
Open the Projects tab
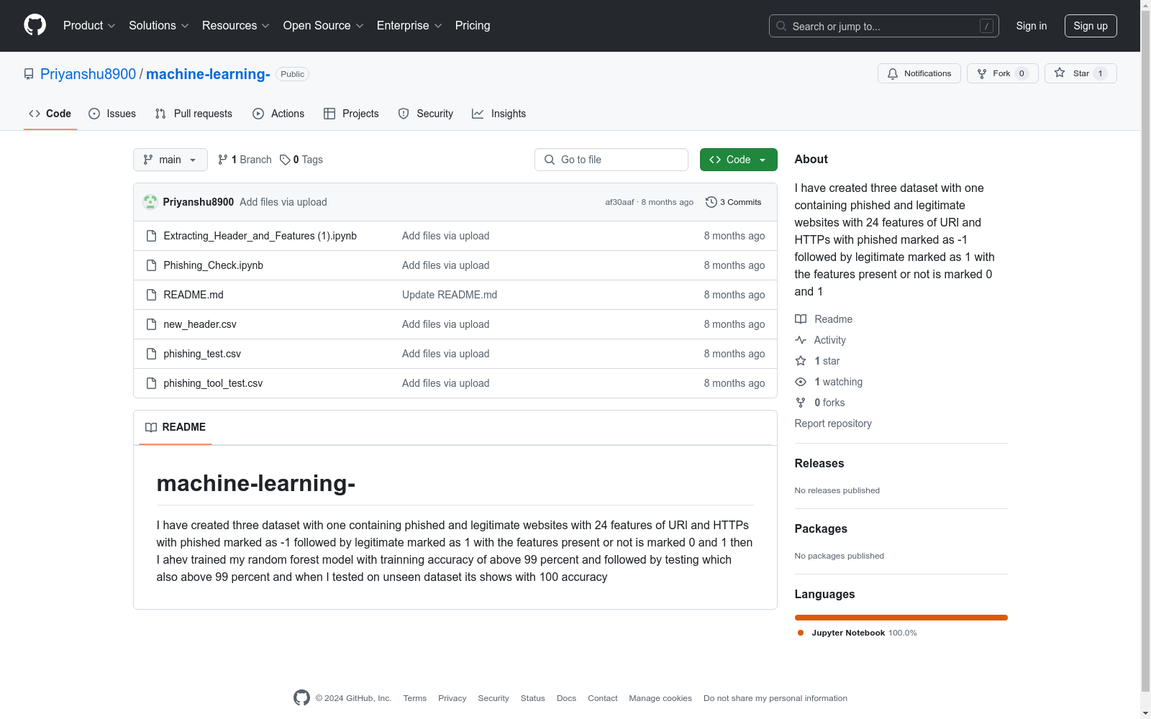(x=351, y=114)
